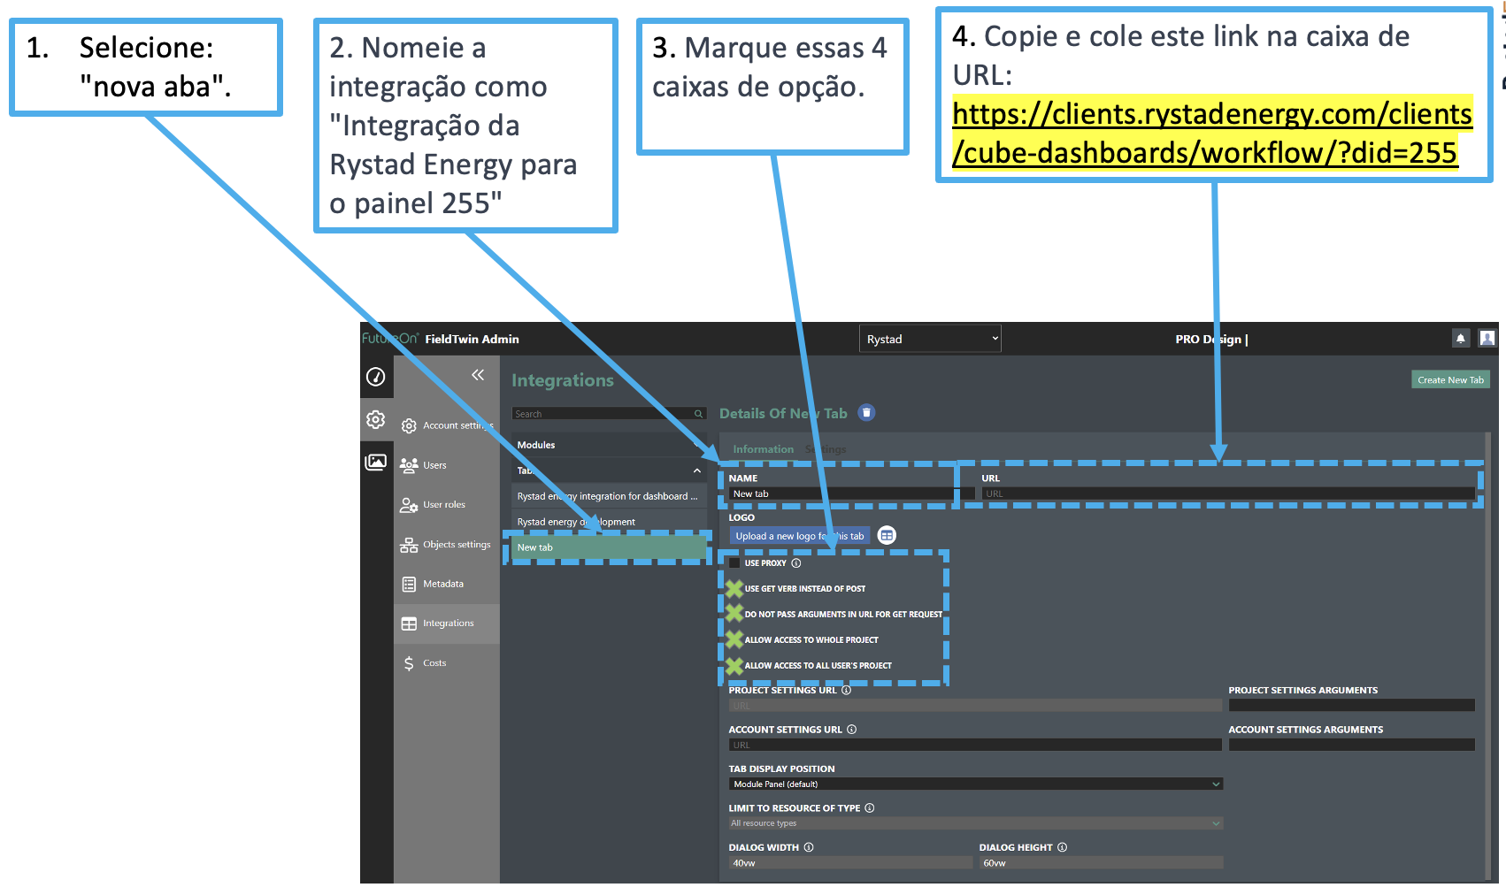Open Metadata in the sidebar
The image size is (1506, 895).
click(x=447, y=584)
